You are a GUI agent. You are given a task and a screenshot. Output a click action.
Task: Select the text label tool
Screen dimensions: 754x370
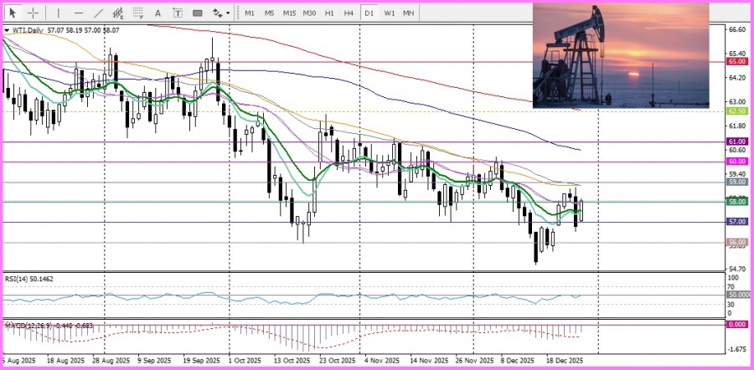[177, 13]
